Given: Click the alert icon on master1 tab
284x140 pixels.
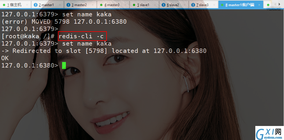Looking at the screenshot, I should [35, 5].
